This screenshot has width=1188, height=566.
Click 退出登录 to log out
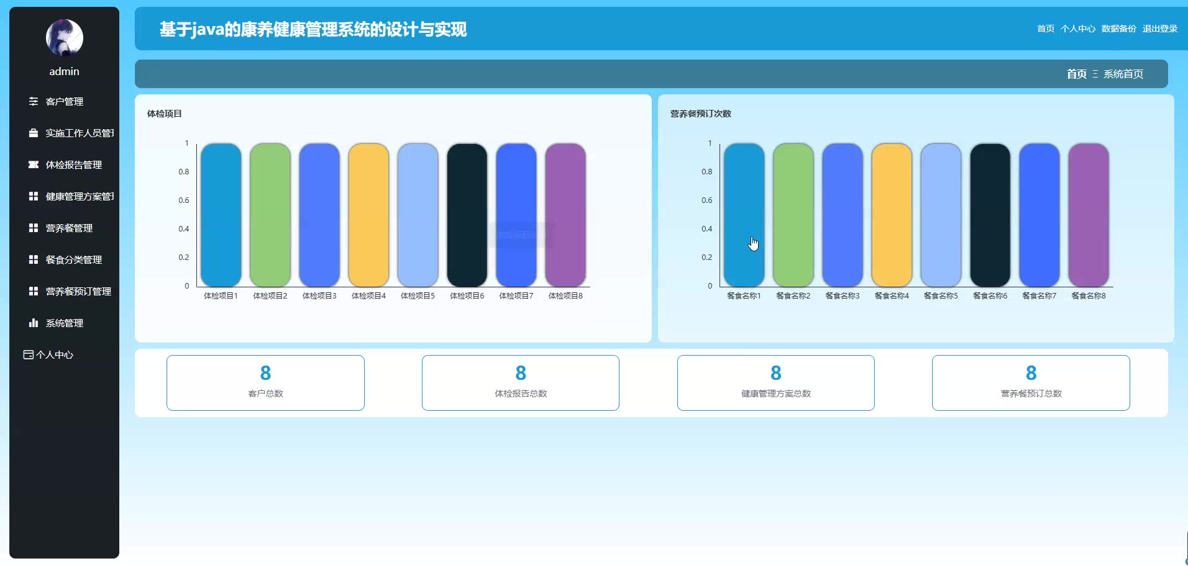(1159, 29)
